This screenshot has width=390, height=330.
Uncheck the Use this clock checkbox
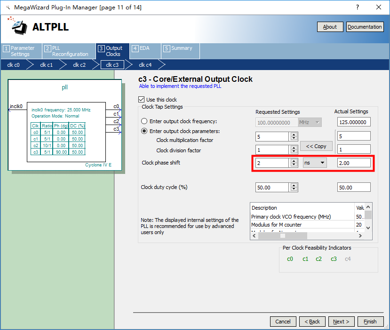point(142,100)
